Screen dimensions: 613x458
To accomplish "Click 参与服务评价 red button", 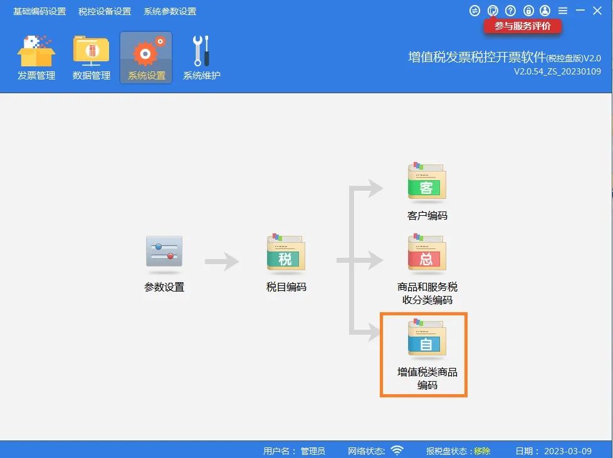I will 522,26.
